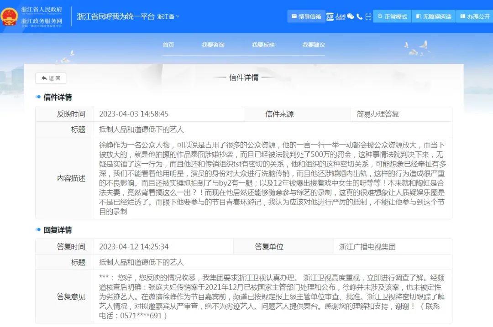Click the QR scan icon
493x327 pixels.
[x=368, y=17]
